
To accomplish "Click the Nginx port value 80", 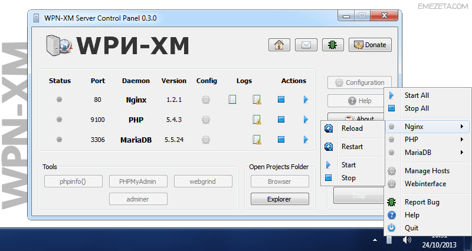I will [97, 100].
